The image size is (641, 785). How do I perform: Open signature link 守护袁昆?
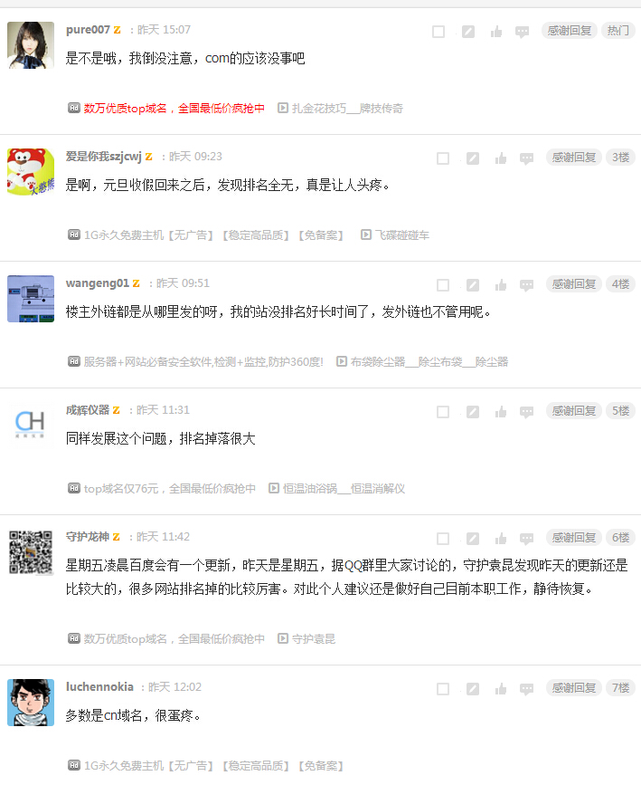point(314,639)
